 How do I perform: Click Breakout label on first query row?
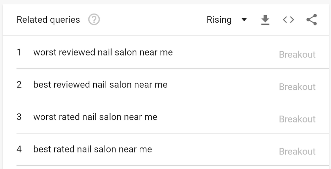tap(297, 54)
